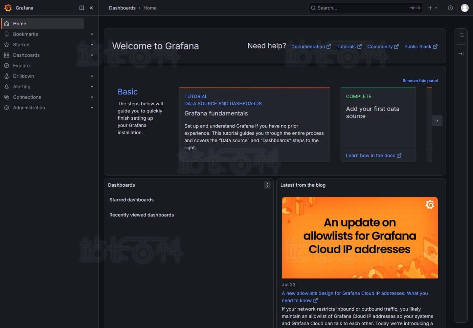Expand the Alerting section chevron
This screenshot has width=473, height=328.
92,87
